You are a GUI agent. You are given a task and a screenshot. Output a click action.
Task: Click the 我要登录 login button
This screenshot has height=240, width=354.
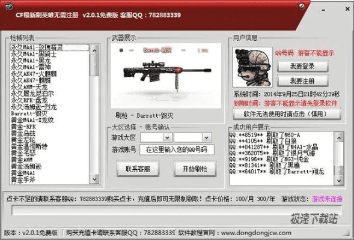point(302,66)
